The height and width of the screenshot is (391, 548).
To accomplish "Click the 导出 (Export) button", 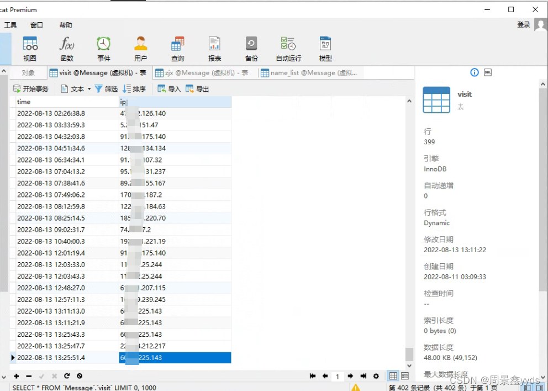I will [x=197, y=89].
